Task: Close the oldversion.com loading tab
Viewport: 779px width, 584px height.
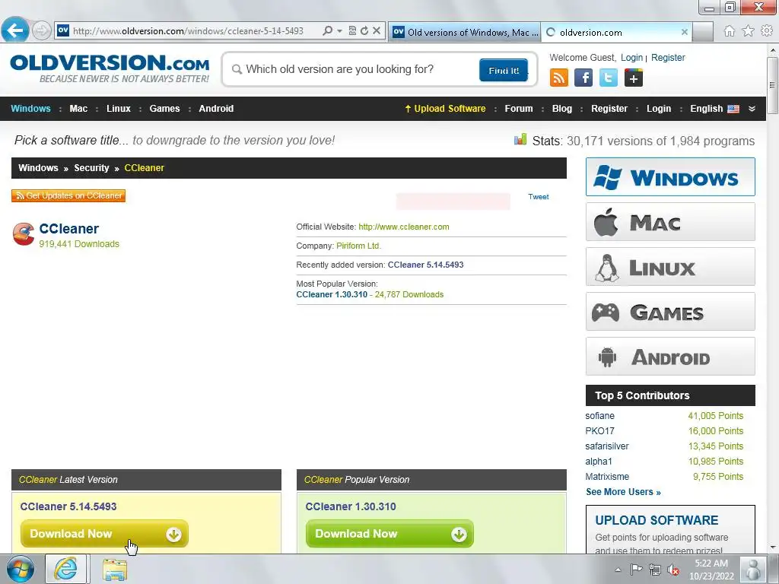Action: click(x=684, y=32)
